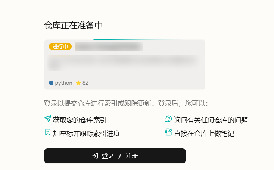274x170 pixels.
Task: Click the paper plane icon beside 获取您的仓库索引
Action: [48, 119]
